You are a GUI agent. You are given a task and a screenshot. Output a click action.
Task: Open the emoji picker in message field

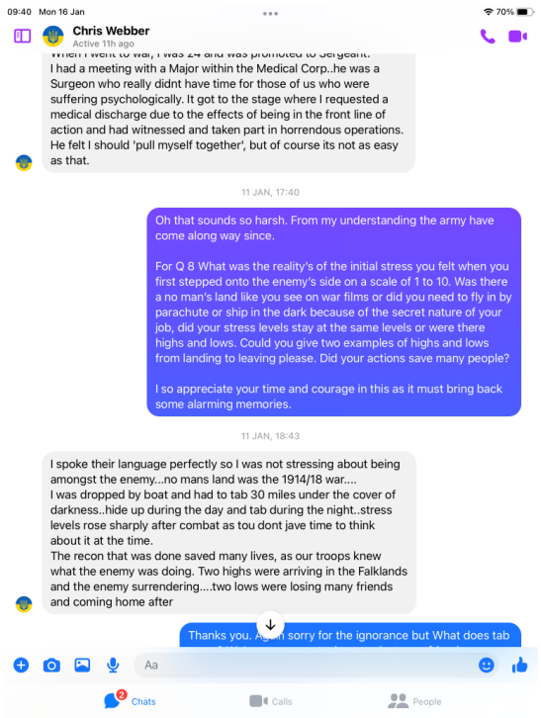click(x=486, y=665)
